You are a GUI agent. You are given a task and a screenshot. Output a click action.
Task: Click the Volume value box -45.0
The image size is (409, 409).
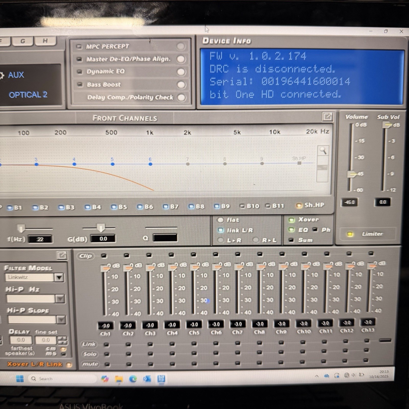point(349,202)
